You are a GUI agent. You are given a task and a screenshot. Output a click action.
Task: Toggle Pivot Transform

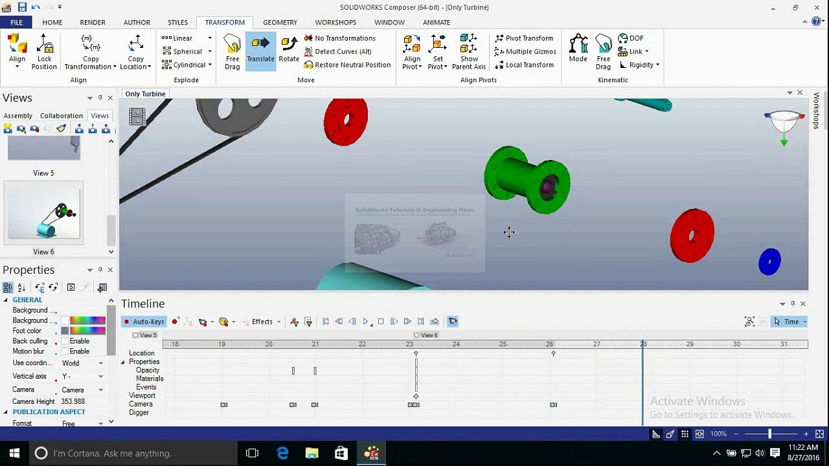pos(523,38)
